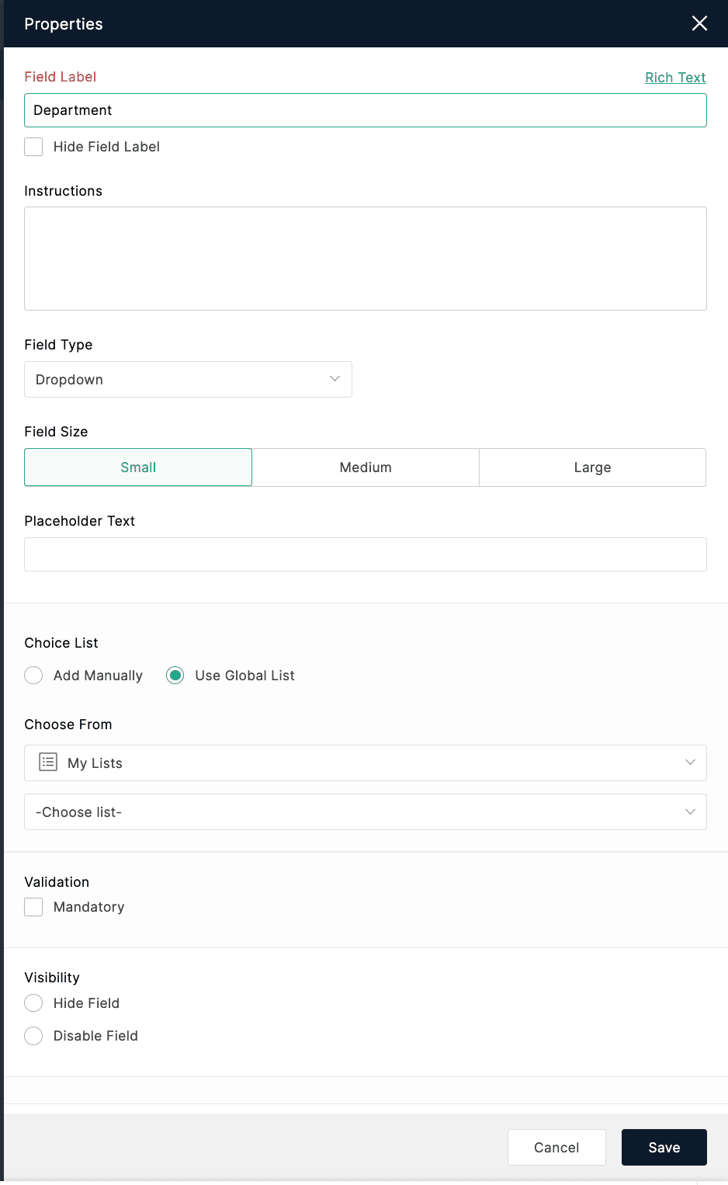Screen dimensions: 728x1185
Task: Click the Placeholder Text input field
Action: 365,554
